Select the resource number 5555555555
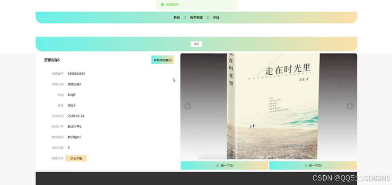392x185 pixels. click(x=76, y=73)
